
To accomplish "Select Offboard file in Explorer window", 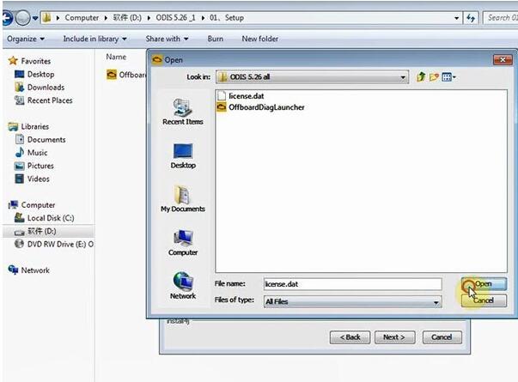I will pos(126,75).
